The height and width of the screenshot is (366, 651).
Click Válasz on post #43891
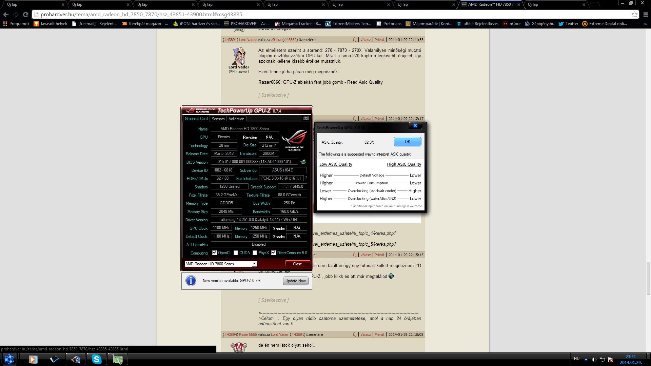(x=366, y=40)
